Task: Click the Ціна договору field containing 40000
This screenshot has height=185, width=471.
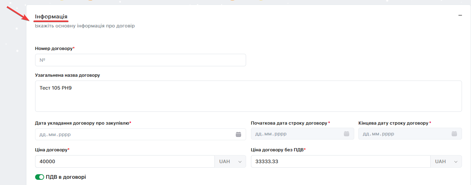Action: tap(125, 161)
